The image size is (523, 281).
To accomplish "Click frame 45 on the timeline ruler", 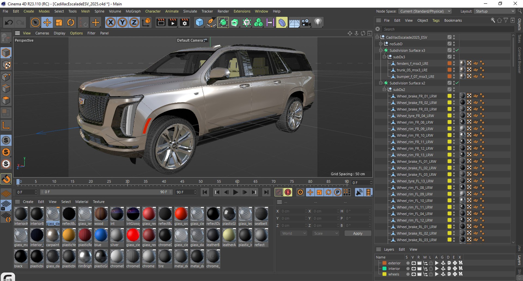I will point(182,181).
